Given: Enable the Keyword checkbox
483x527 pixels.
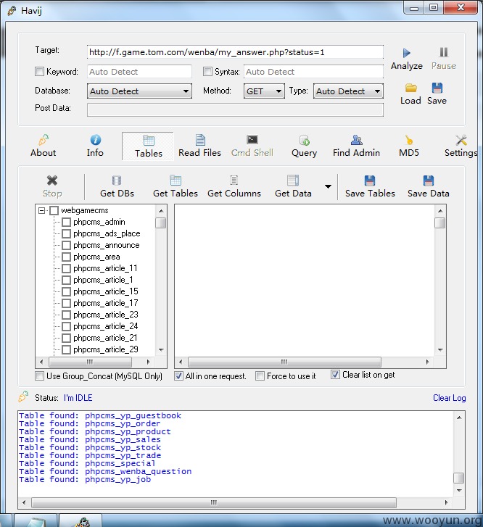Looking at the screenshot, I should [39, 71].
